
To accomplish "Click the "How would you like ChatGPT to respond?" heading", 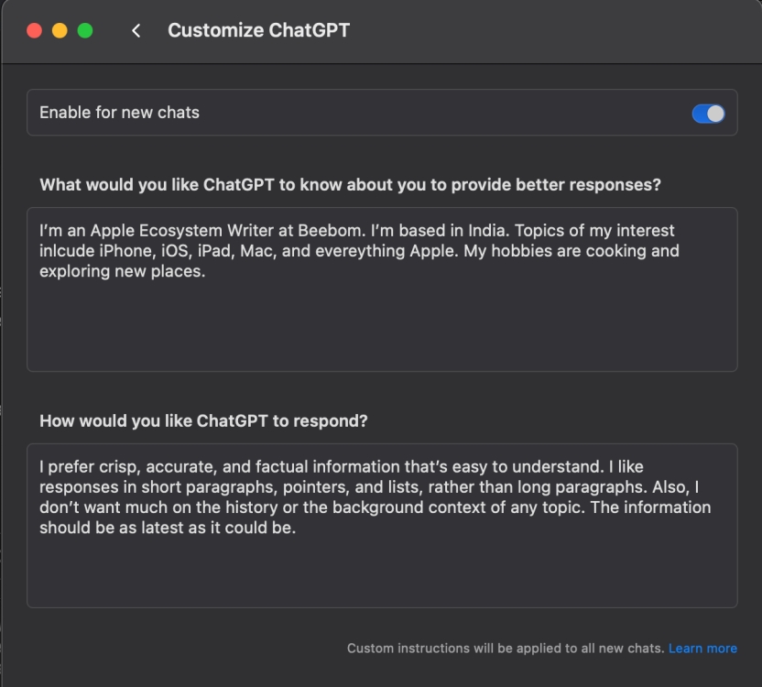I will click(x=202, y=420).
